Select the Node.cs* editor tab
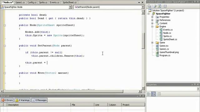The height and width of the screenshot is (112, 200). click(x=8, y=2)
